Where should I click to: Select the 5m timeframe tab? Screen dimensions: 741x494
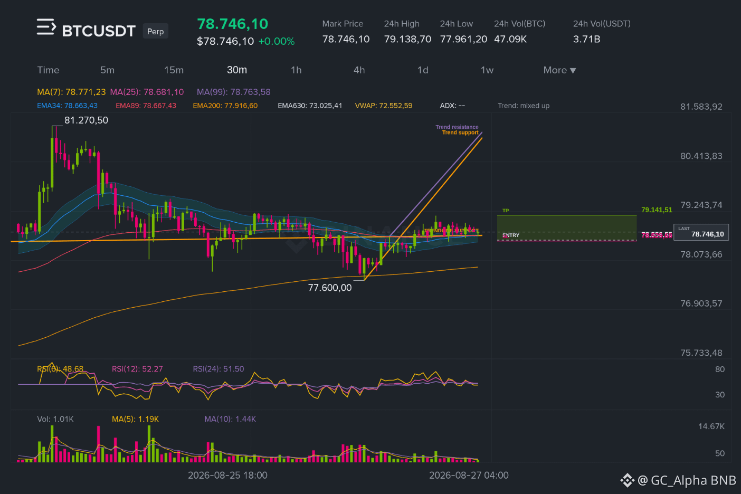click(x=107, y=70)
